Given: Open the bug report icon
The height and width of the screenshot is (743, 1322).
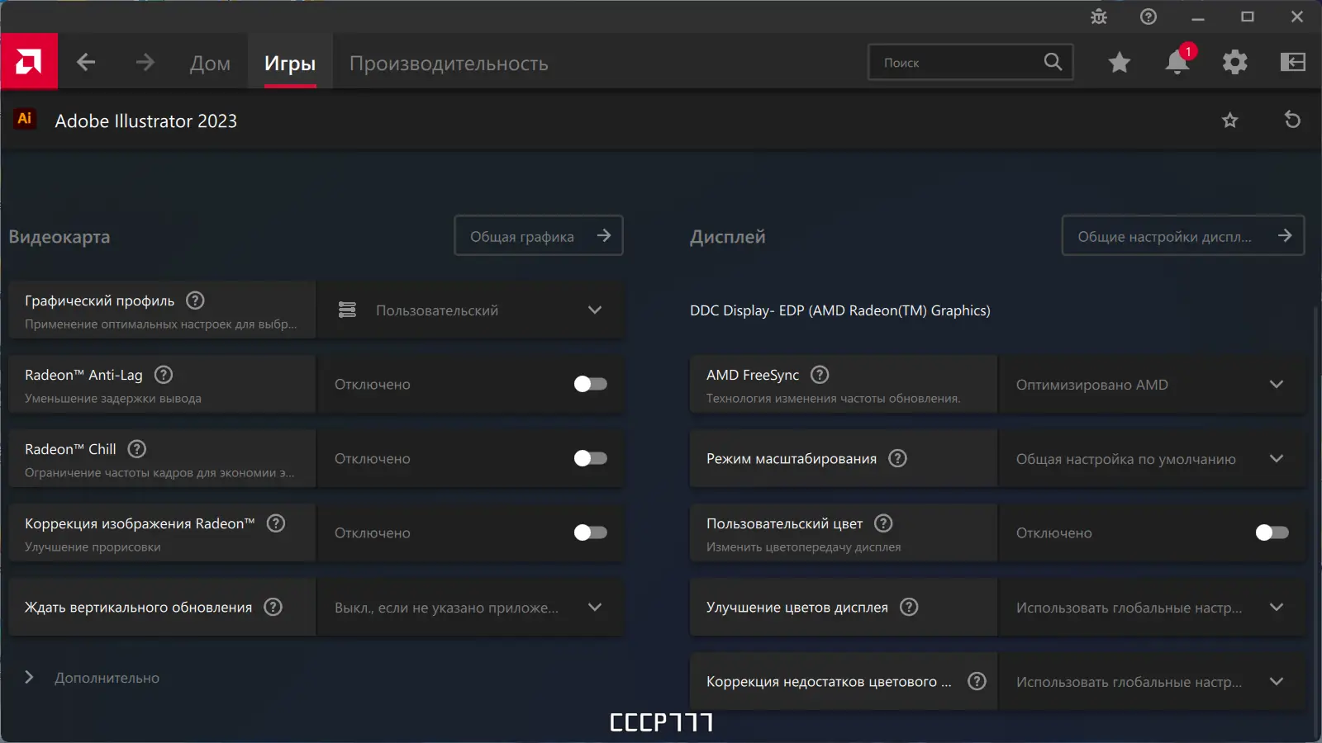Looking at the screenshot, I should [x=1099, y=17].
